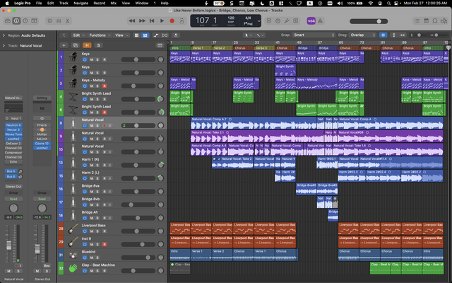Screen dimensions: 452x283
Task: Open the Editors scissors icon
Action: pos(68,21)
